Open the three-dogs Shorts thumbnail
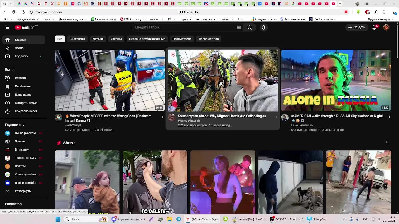This screenshot has width=399, height=224. pyautogui.click(x=291, y=182)
